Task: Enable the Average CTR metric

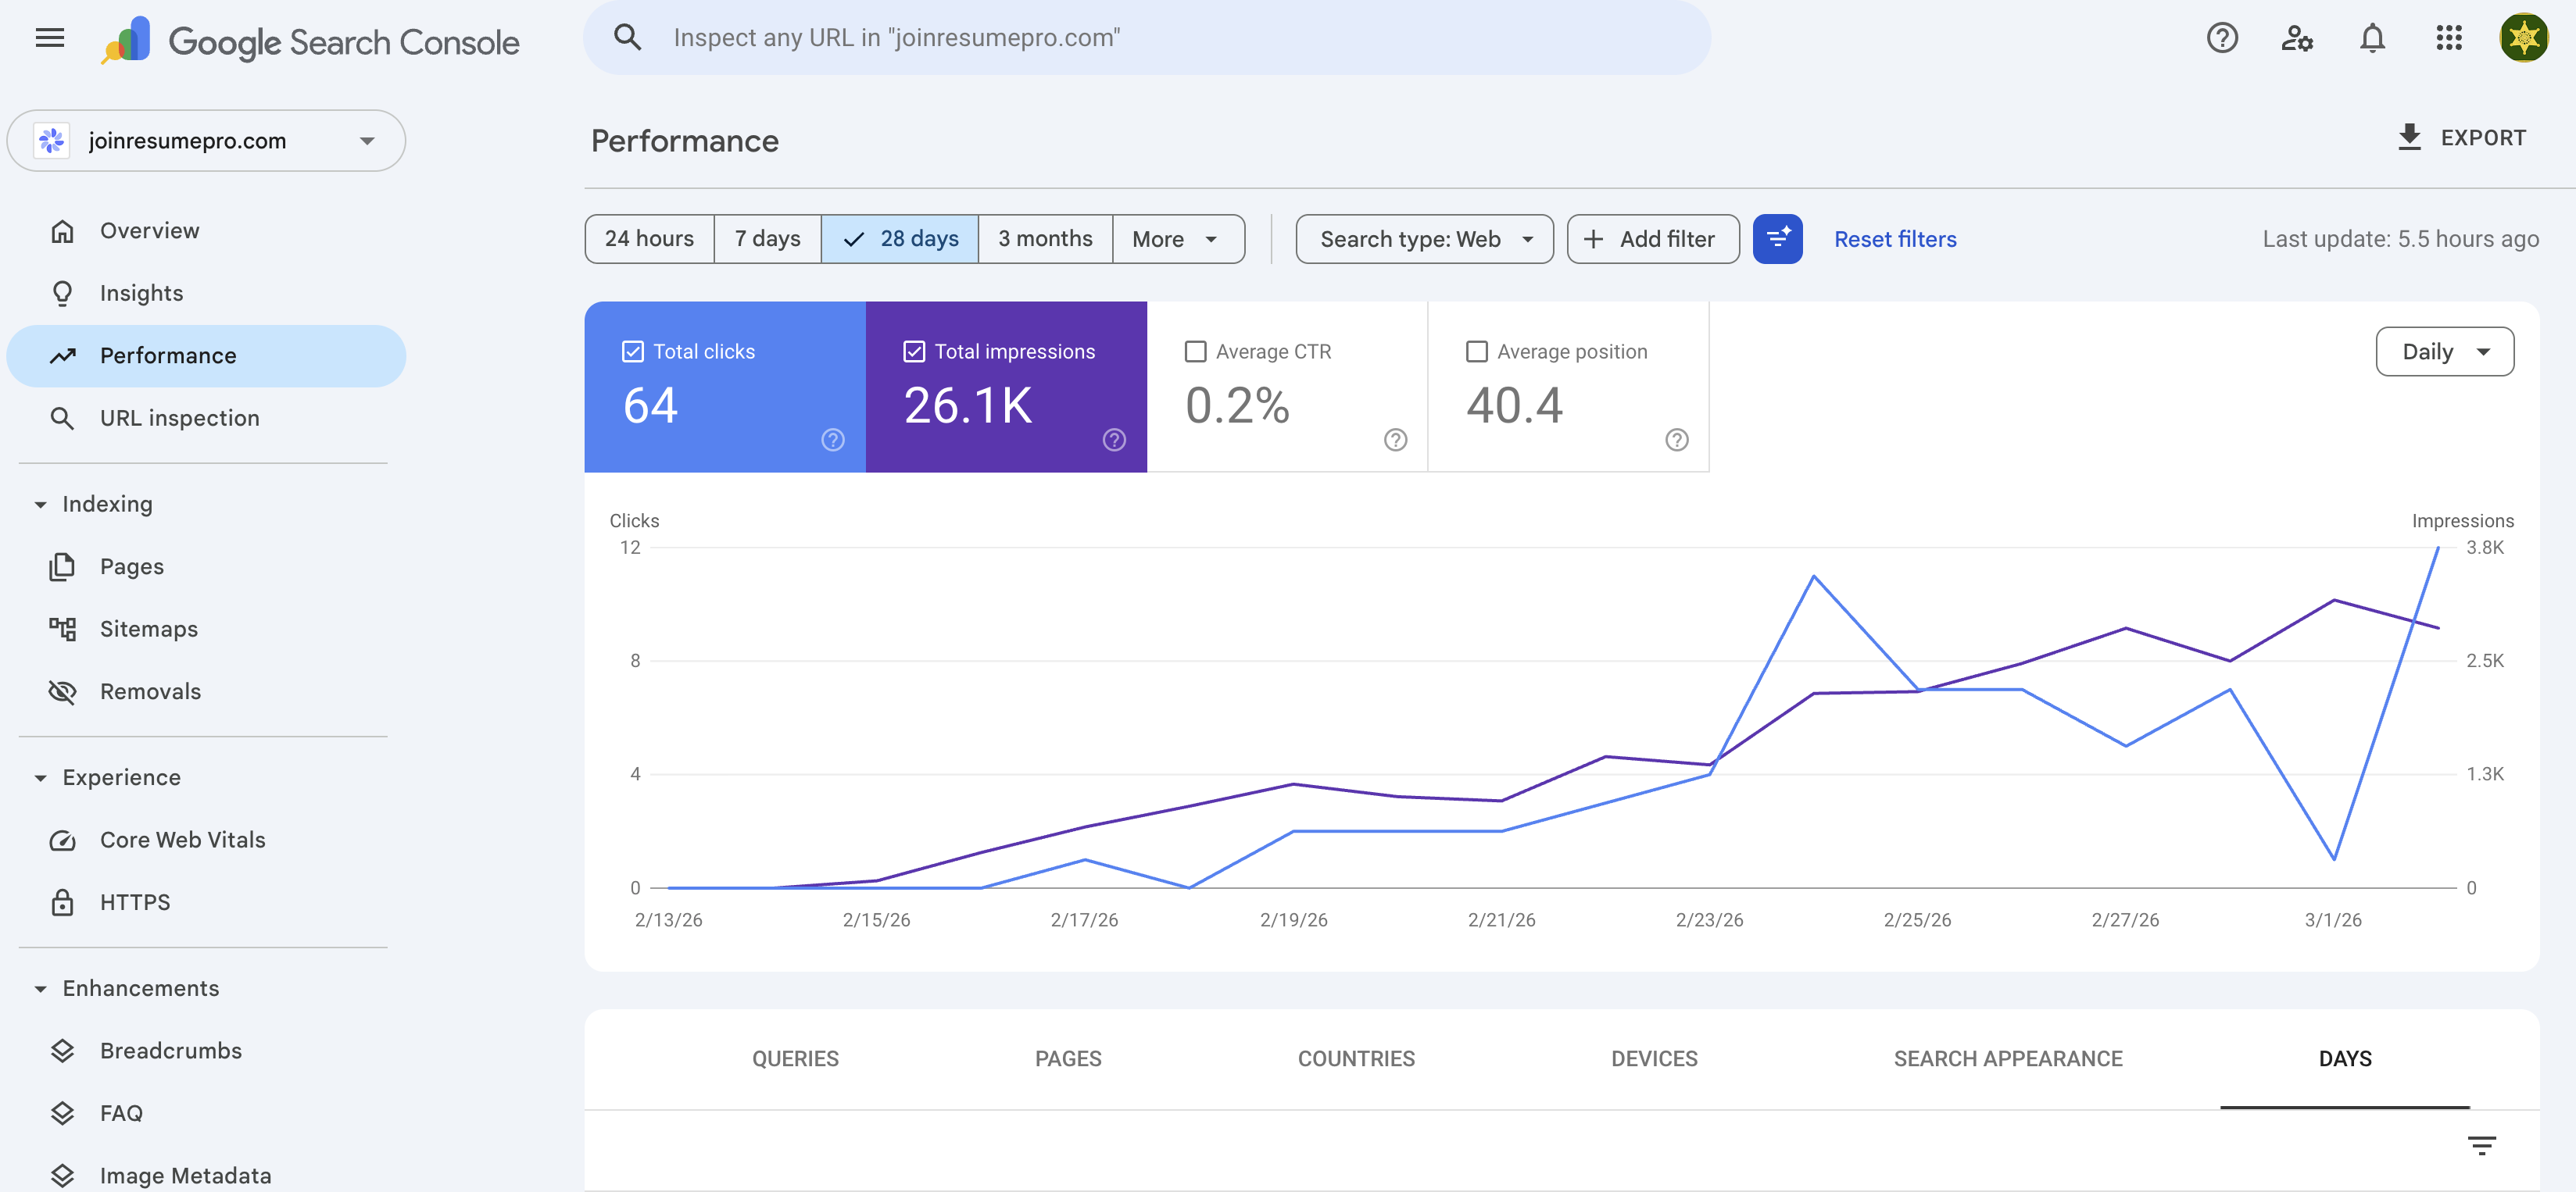Action: (x=1195, y=351)
